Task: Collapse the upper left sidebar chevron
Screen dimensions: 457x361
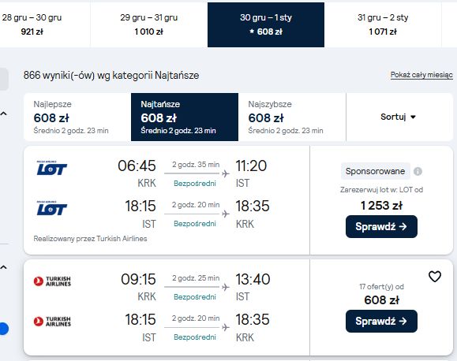Action: (x=3, y=114)
